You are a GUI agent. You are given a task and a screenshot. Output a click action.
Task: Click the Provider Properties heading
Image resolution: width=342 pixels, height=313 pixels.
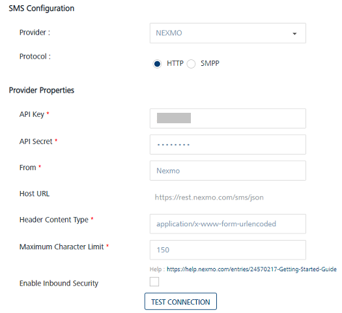coord(42,90)
